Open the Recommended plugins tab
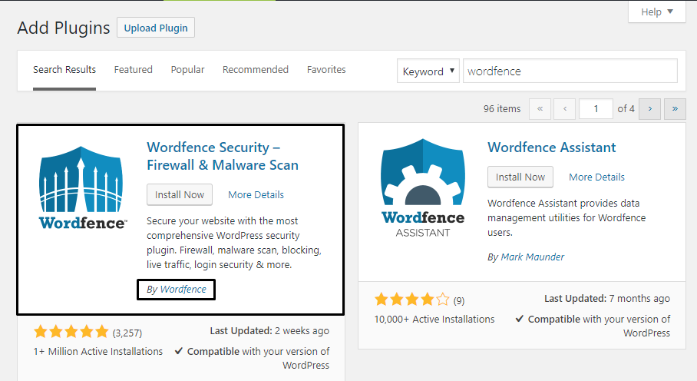 click(256, 70)
